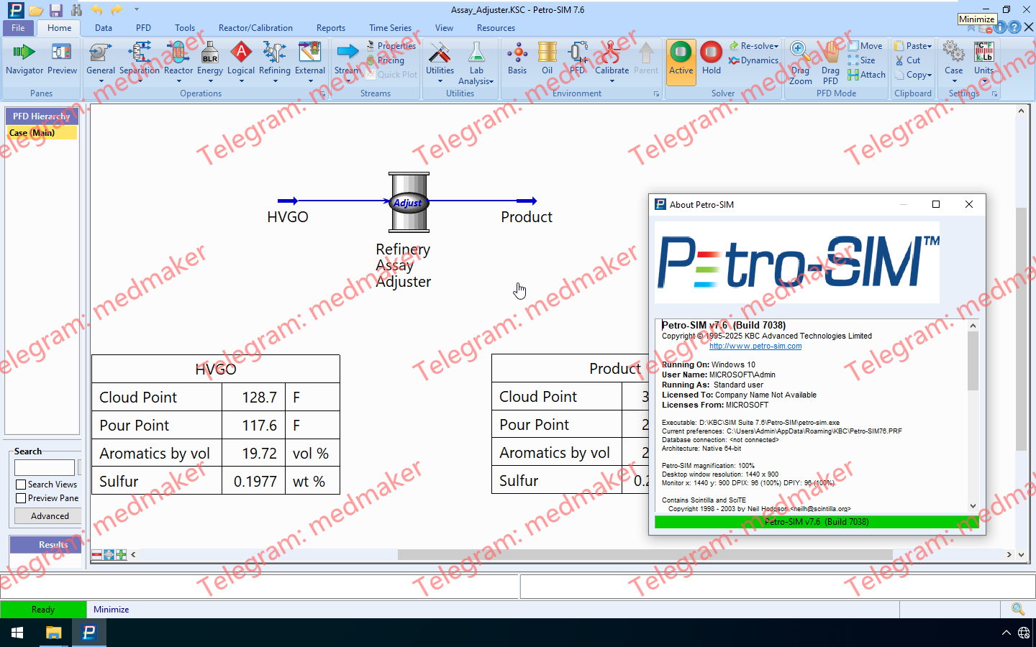Toggle the Preview Pane checkbox
This screenshot has width=1036, height=647.
pos(21,498)
